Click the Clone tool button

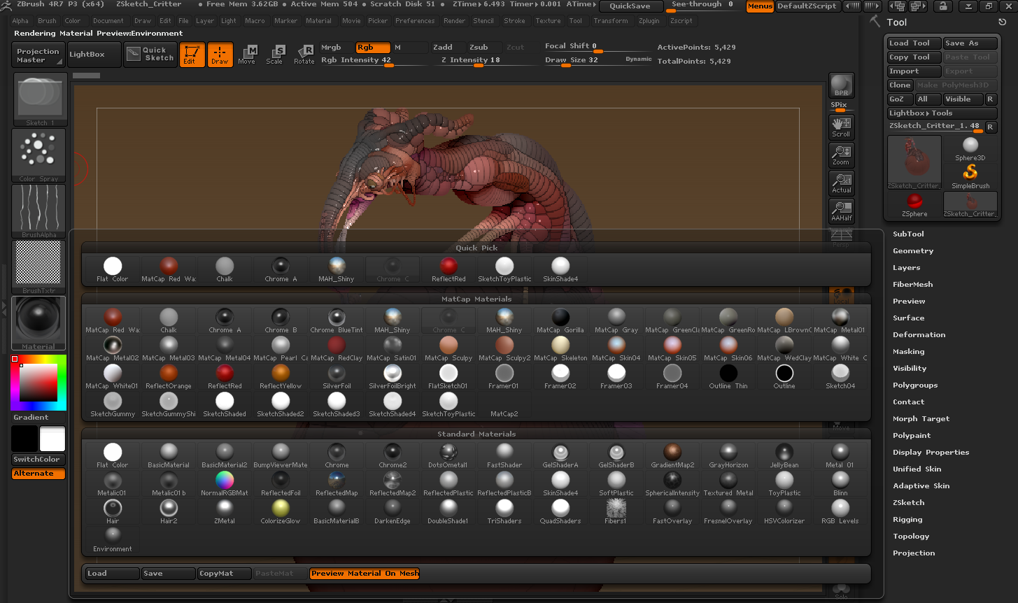pos(900,85)
